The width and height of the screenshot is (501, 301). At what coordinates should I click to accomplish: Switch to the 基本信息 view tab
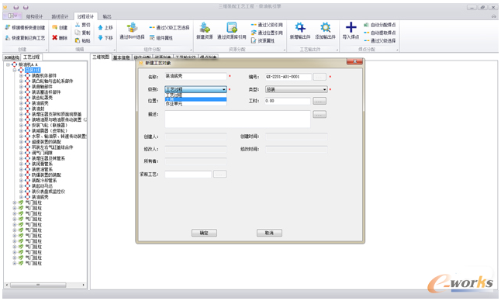click(122, 57)
